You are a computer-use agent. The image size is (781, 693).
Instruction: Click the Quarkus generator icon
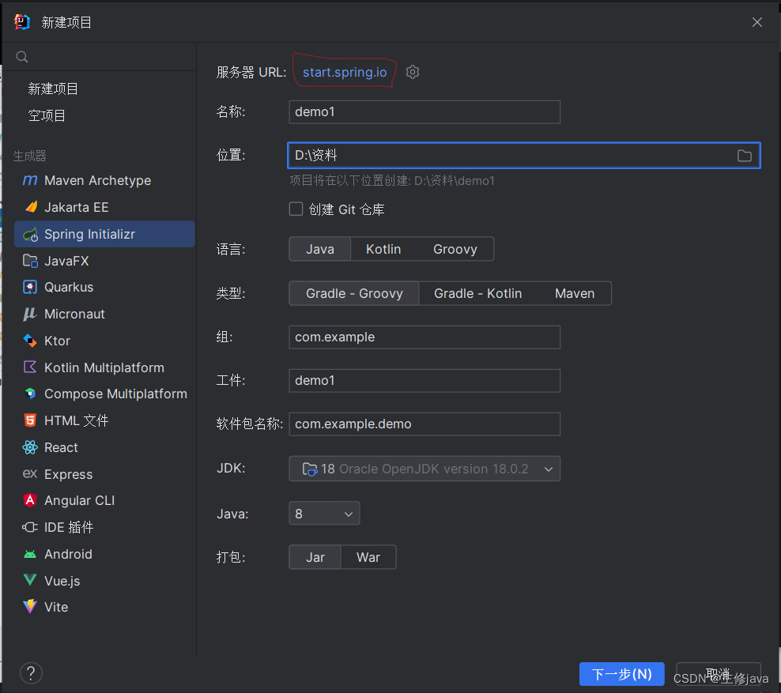tap(30, 288)
